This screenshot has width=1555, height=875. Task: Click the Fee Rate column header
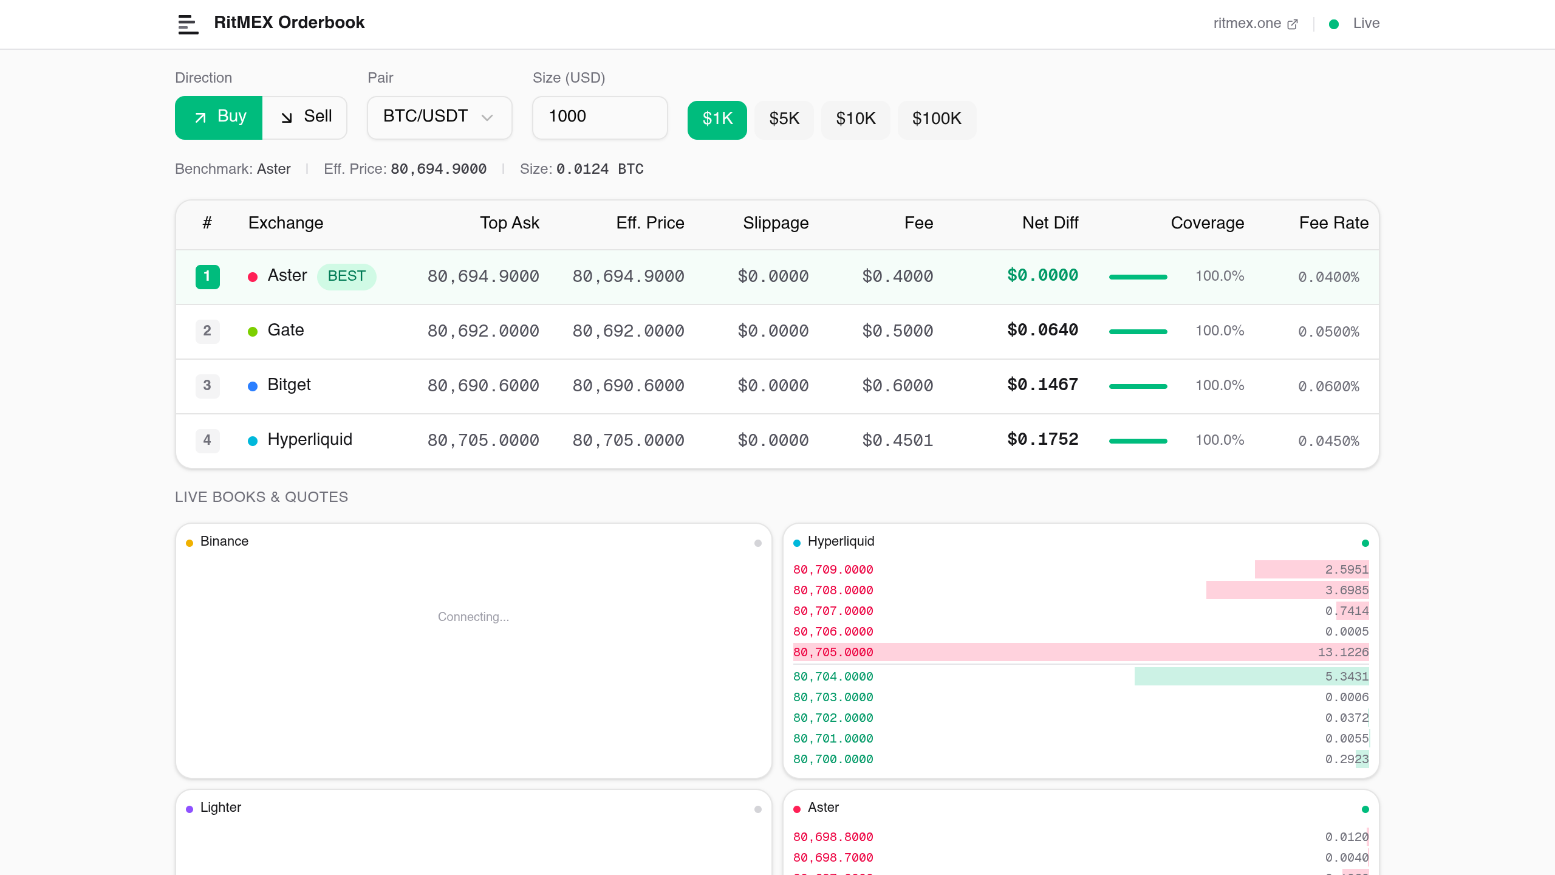pos(1334,223)
